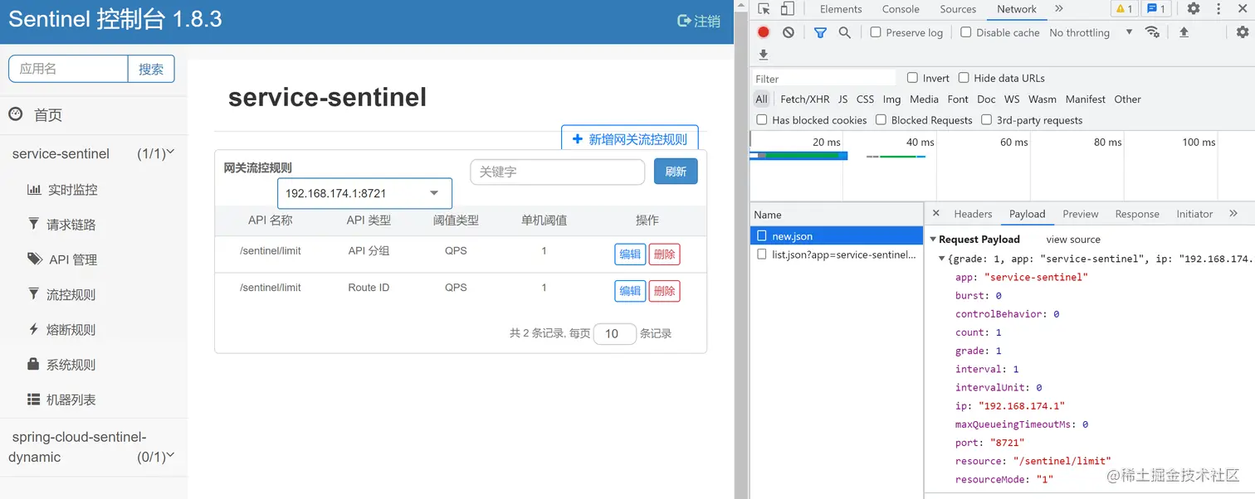Screen dimensions: 1255x499
Task: Filter requests by Fetch/XHR type
Action: pyautogui.click(x=804, y=99)
